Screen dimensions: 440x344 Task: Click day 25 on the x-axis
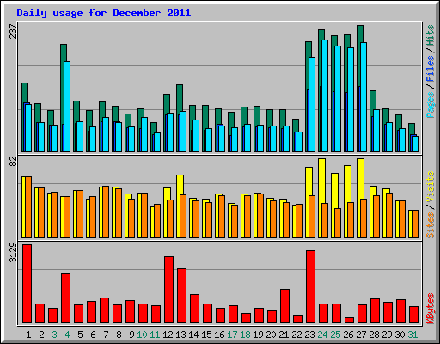tap(335, 335)
